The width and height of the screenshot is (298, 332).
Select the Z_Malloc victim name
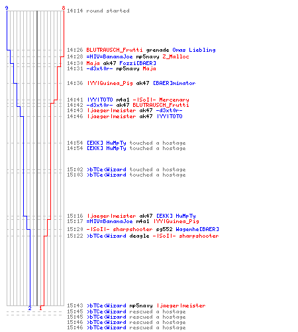[x=175, y=56]
